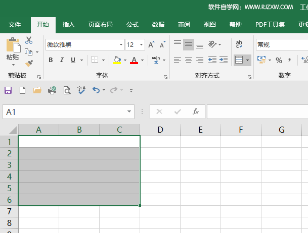Align text left

point(178,60)
